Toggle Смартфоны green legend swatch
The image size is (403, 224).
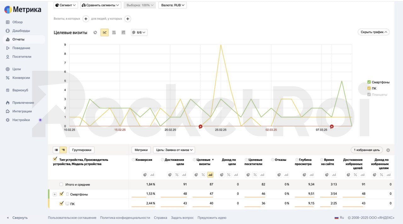[369, 82]
